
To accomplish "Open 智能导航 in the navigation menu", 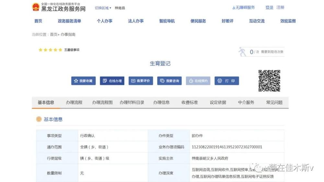I will (167, 21).
